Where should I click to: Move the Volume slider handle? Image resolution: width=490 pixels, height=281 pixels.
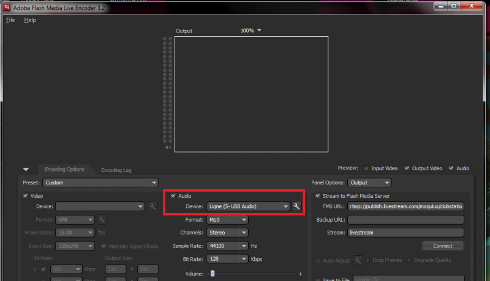[213, 274]
